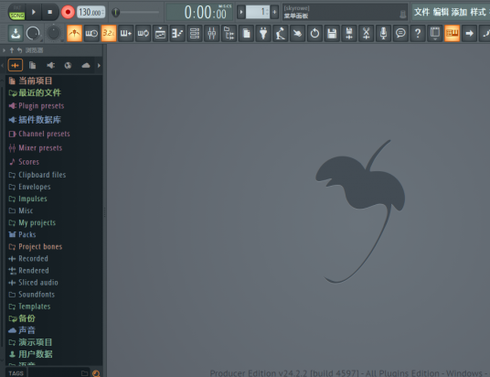
Task: Select the browser files tab
Action: [33, 65]
